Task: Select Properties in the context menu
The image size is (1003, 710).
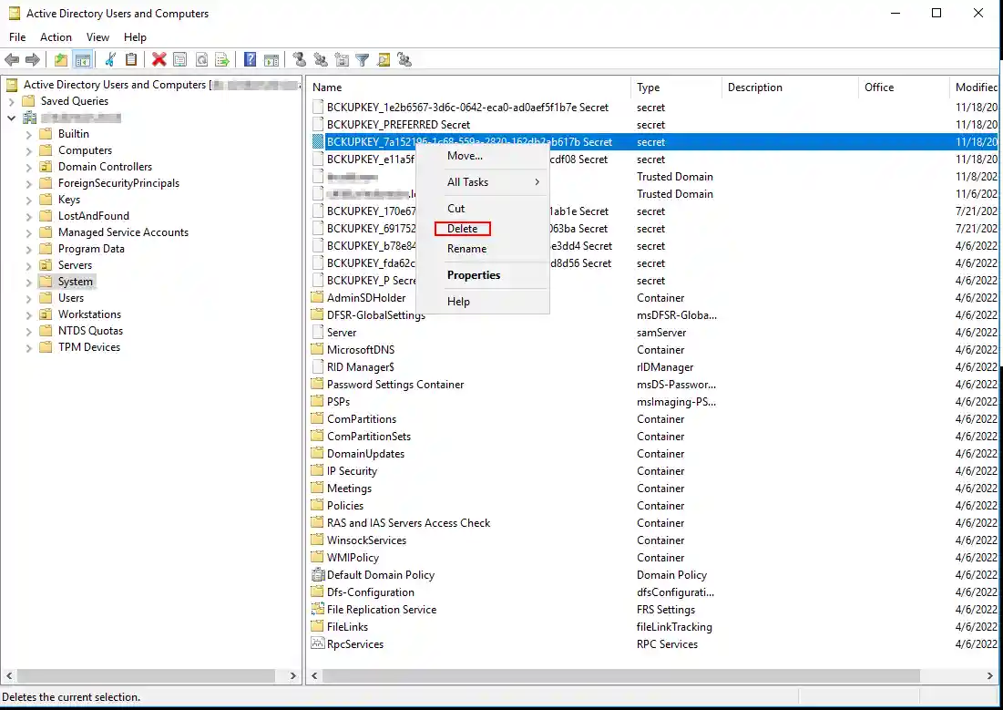Action: click(x=474, y=275)
